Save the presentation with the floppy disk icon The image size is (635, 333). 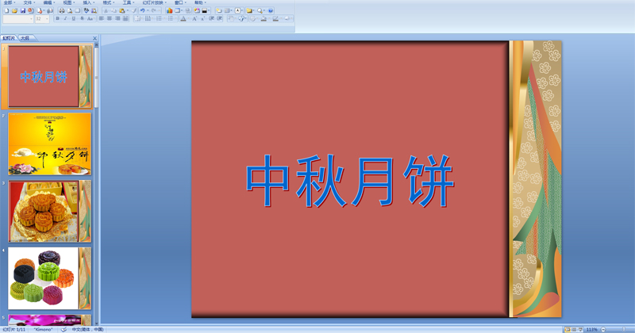click(x=23, y=10)
